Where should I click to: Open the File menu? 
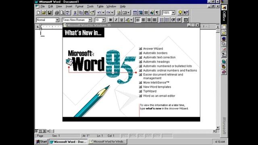43,6
